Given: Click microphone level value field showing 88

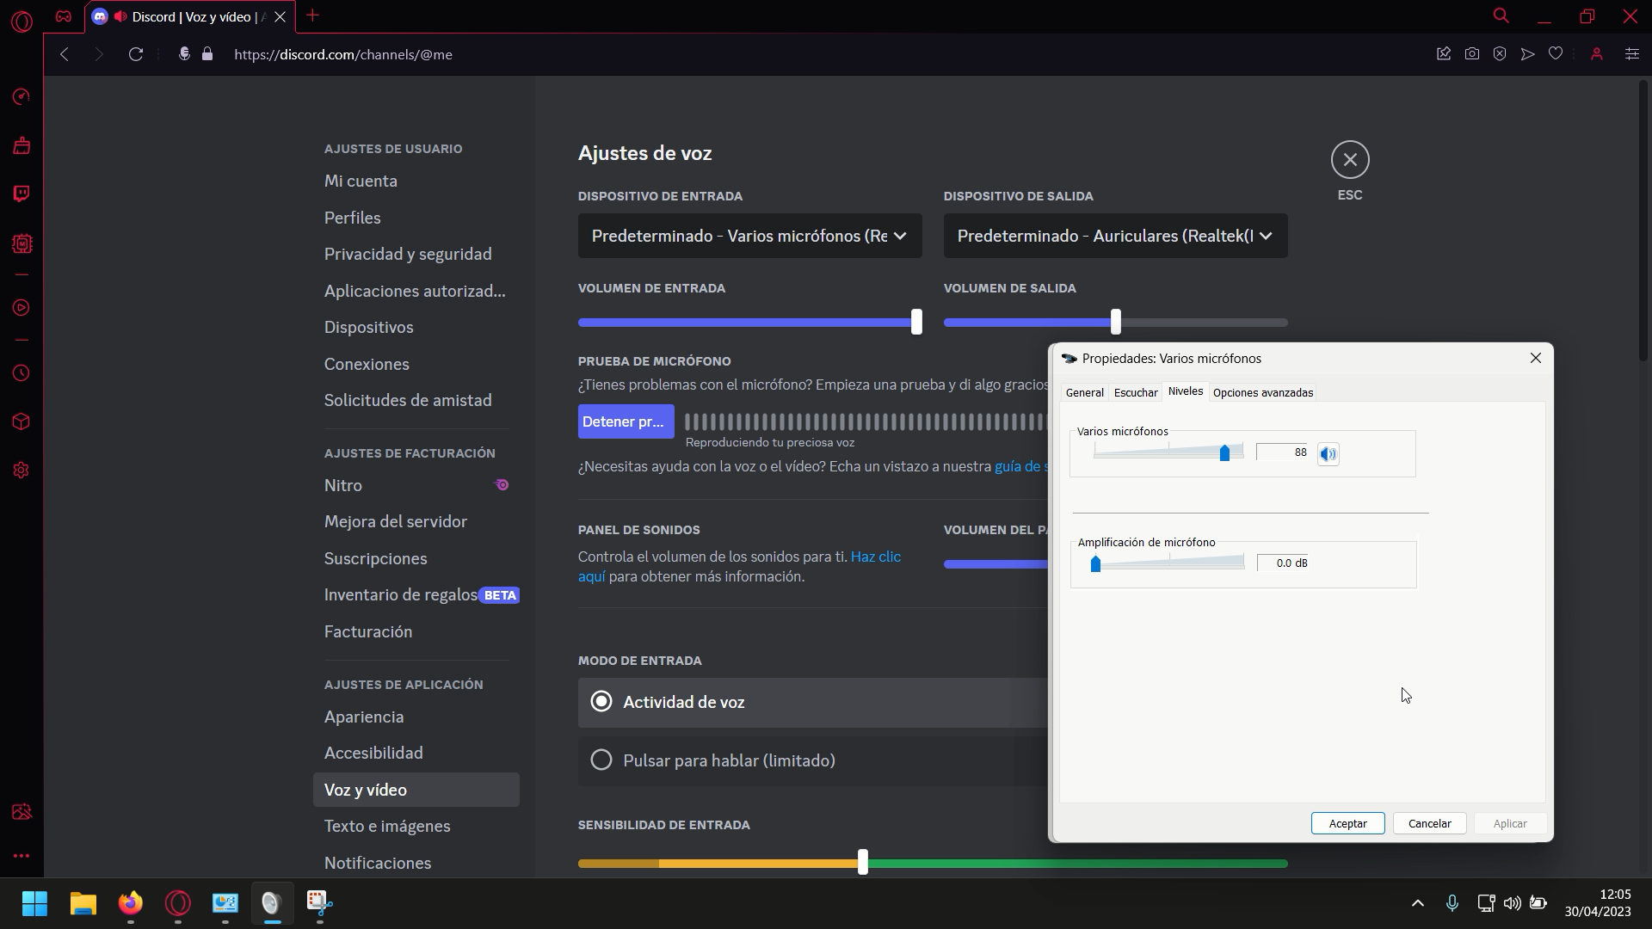Looking at the screenshot, I should tap(1282, 452).
